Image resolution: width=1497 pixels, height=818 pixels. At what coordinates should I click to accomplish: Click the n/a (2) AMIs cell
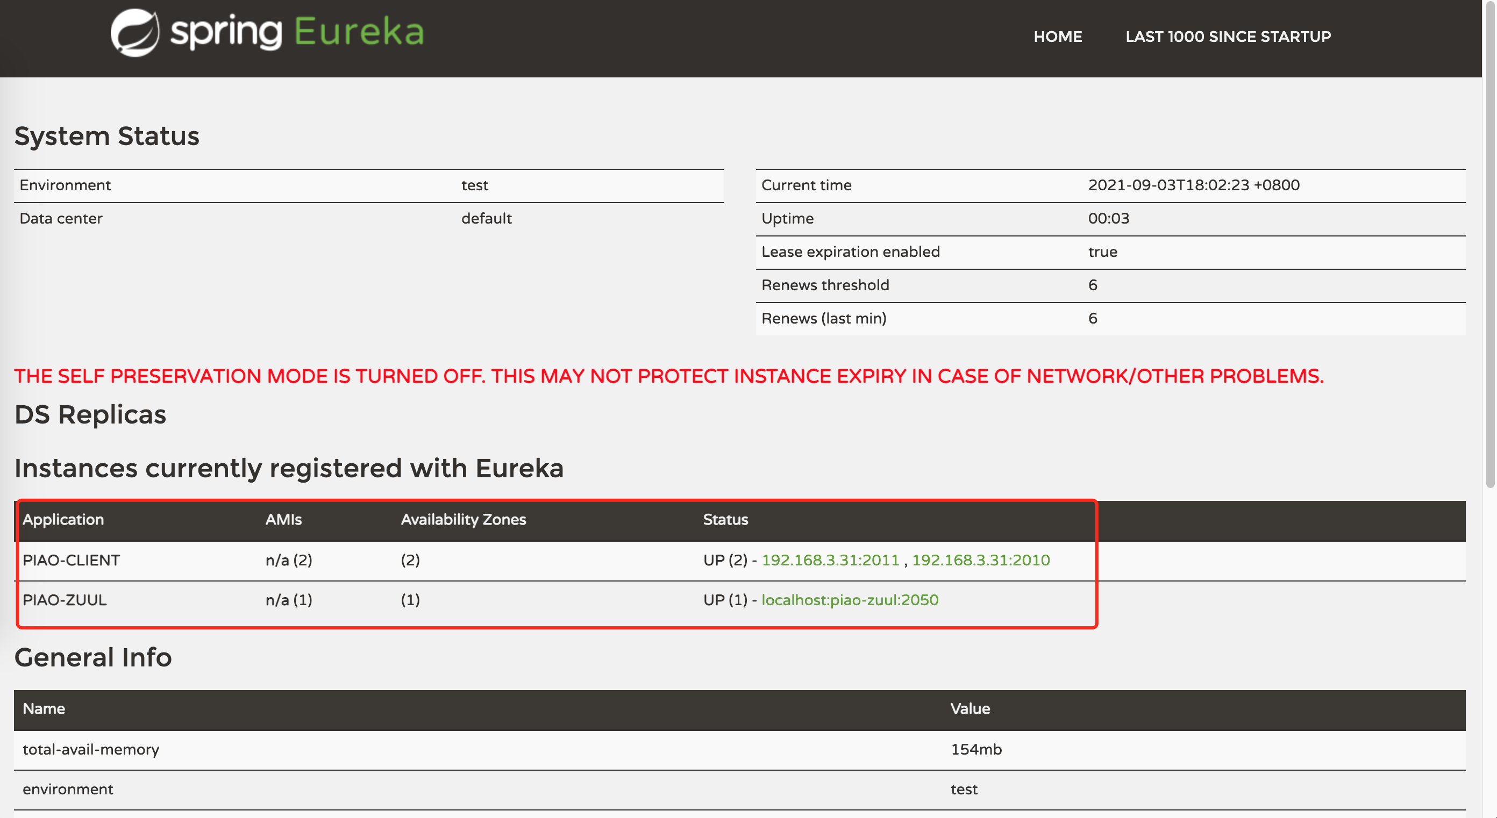[x=289, y=560]
